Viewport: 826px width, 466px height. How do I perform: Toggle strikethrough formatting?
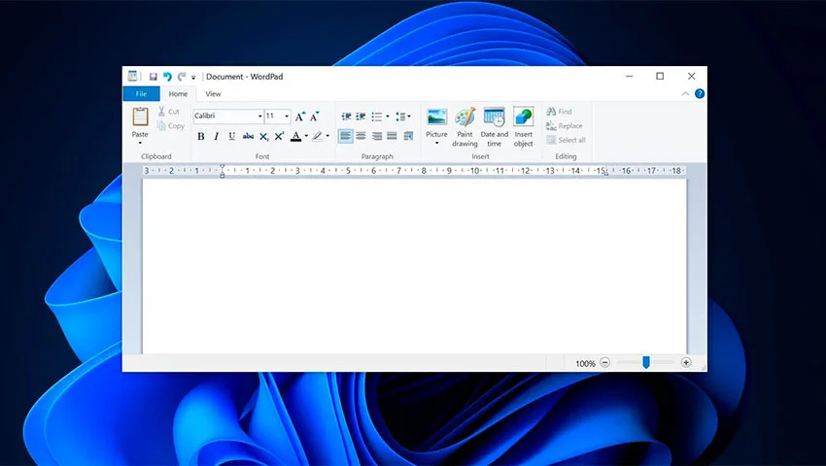[x=248, y=136]
